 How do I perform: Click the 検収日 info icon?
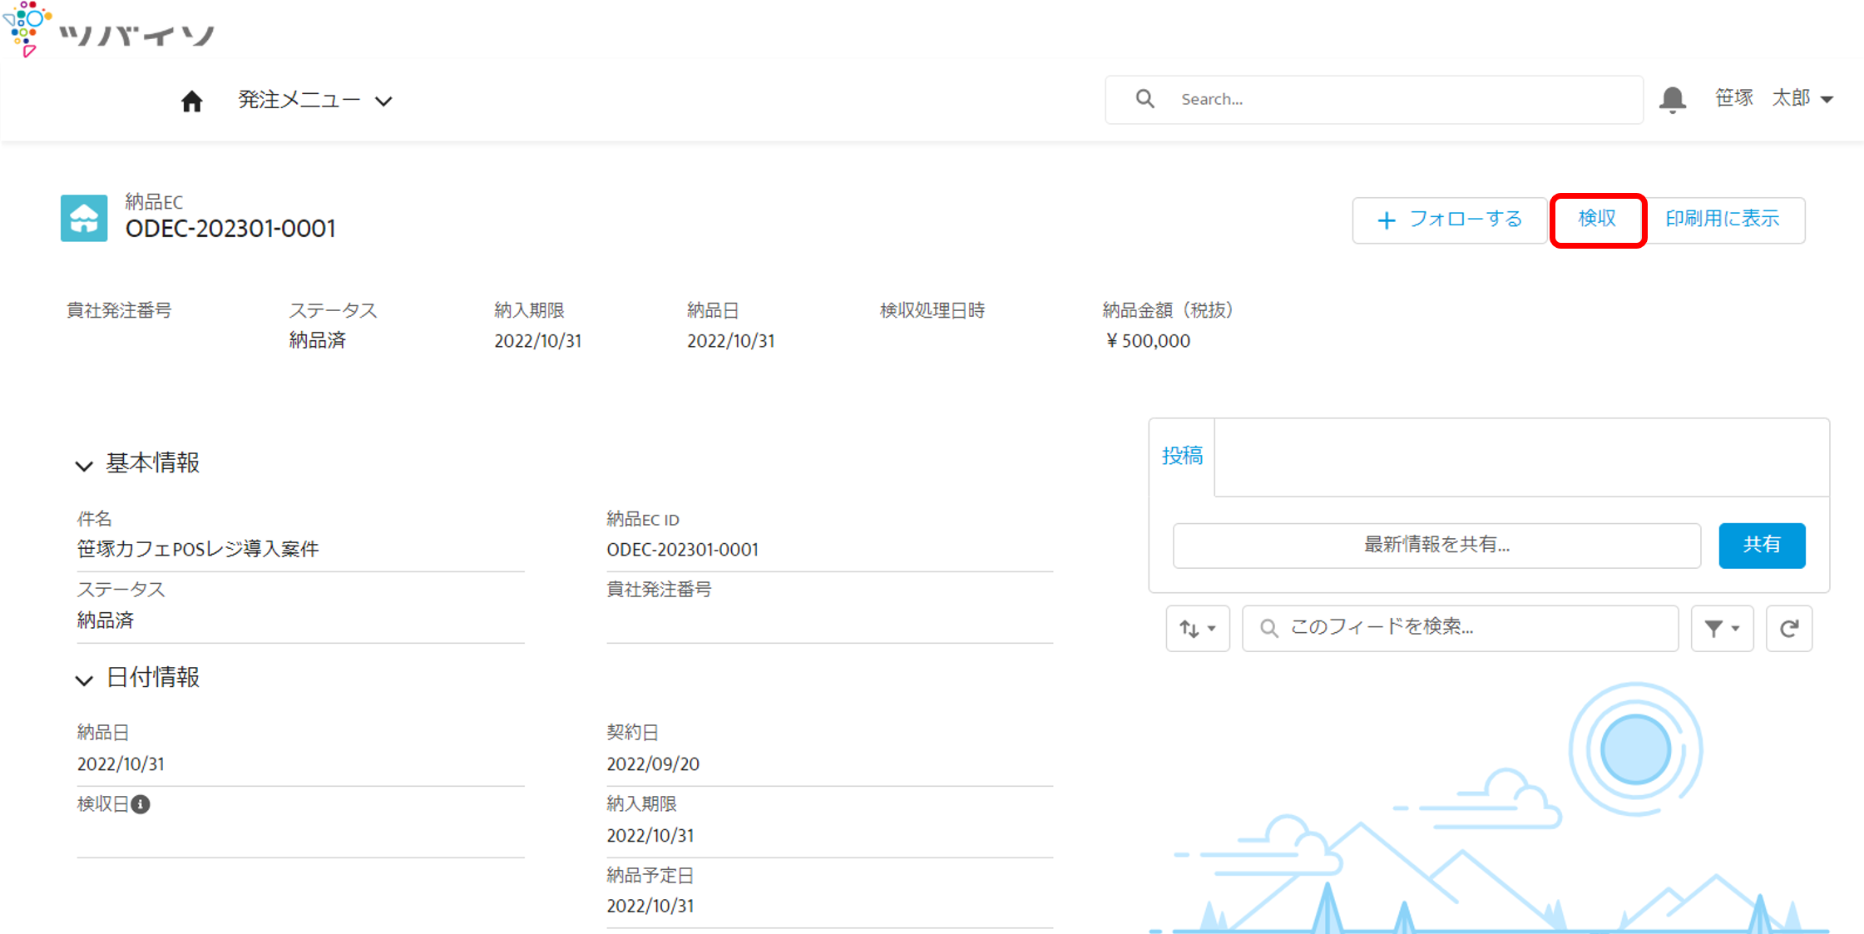pyautogui.click(x=141, y=804)
